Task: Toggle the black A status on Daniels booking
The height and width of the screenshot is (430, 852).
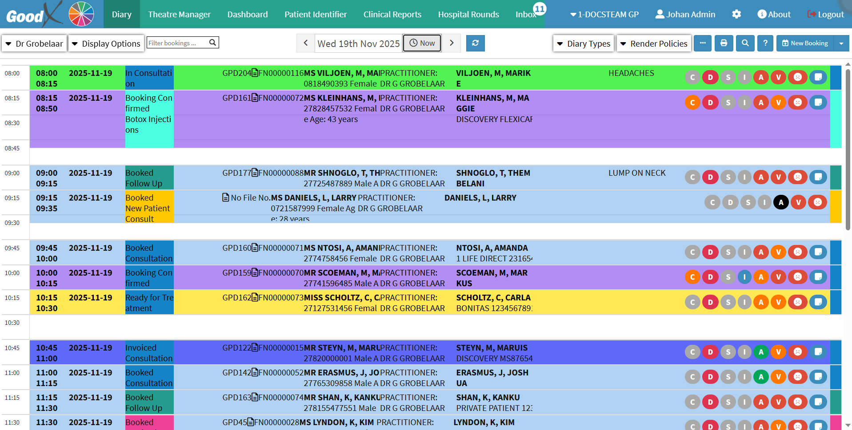Action: pos(781,202)
